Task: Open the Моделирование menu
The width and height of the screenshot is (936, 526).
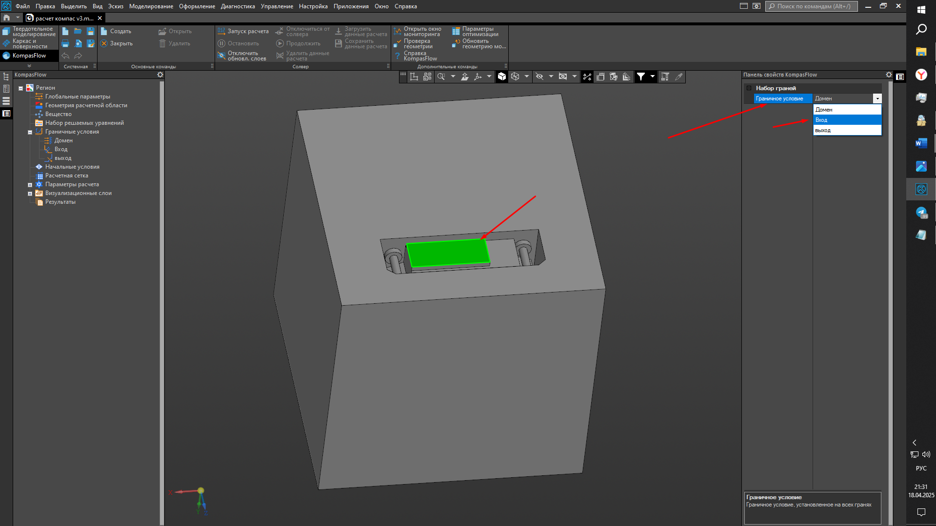Action: (151, 6)
